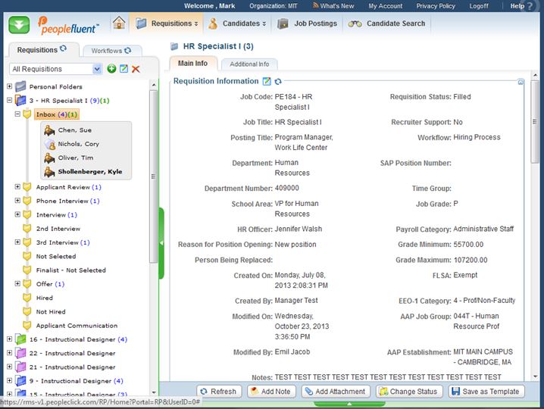Open the All Requisitions dropdown
544x409 pixels.
[97, 69]
